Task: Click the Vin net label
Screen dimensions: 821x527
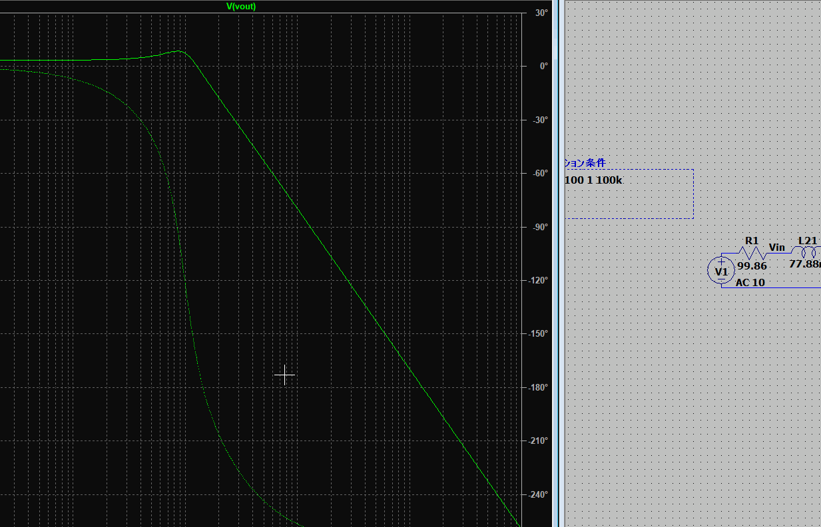Action: 776,248
